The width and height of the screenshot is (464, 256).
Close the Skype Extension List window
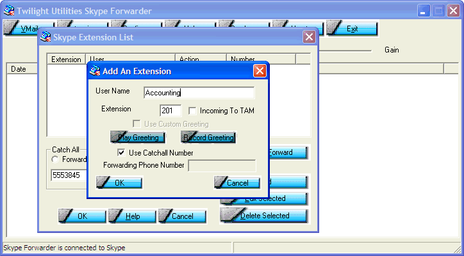click(x=309, y=37)
